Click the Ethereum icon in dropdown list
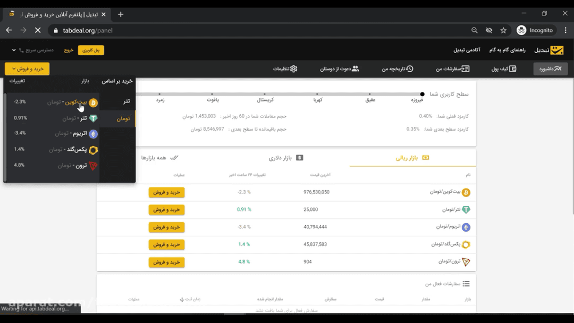Screen dimensions: 574x323 coord(94,134)
